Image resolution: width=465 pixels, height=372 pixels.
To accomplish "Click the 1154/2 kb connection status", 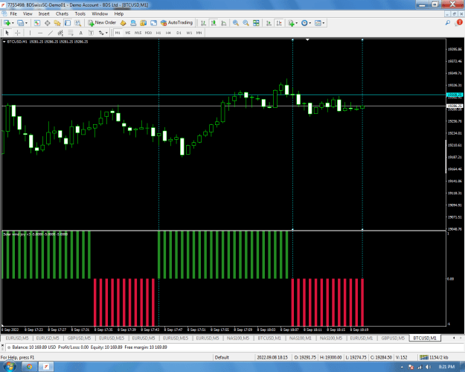I will [x=434, y=357].
